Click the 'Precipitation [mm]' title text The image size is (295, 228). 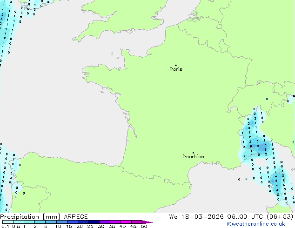[30, 217]
